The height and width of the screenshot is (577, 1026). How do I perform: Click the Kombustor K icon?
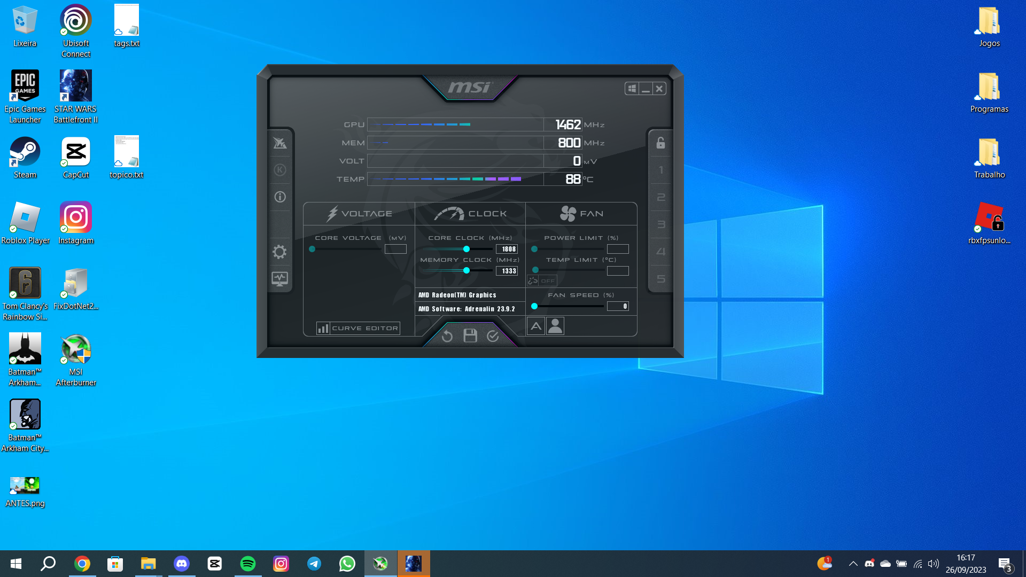(280, 170)
